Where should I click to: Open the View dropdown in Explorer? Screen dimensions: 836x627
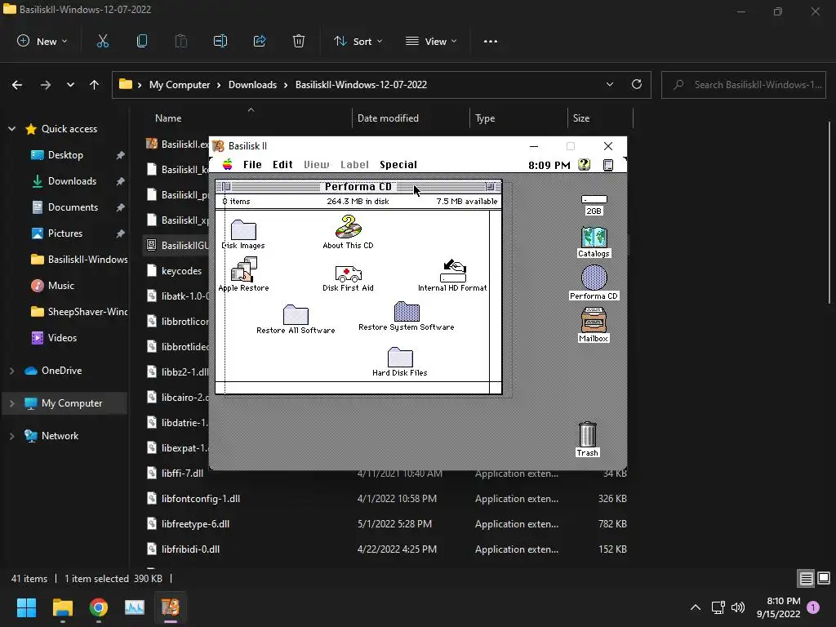(431, 41)
